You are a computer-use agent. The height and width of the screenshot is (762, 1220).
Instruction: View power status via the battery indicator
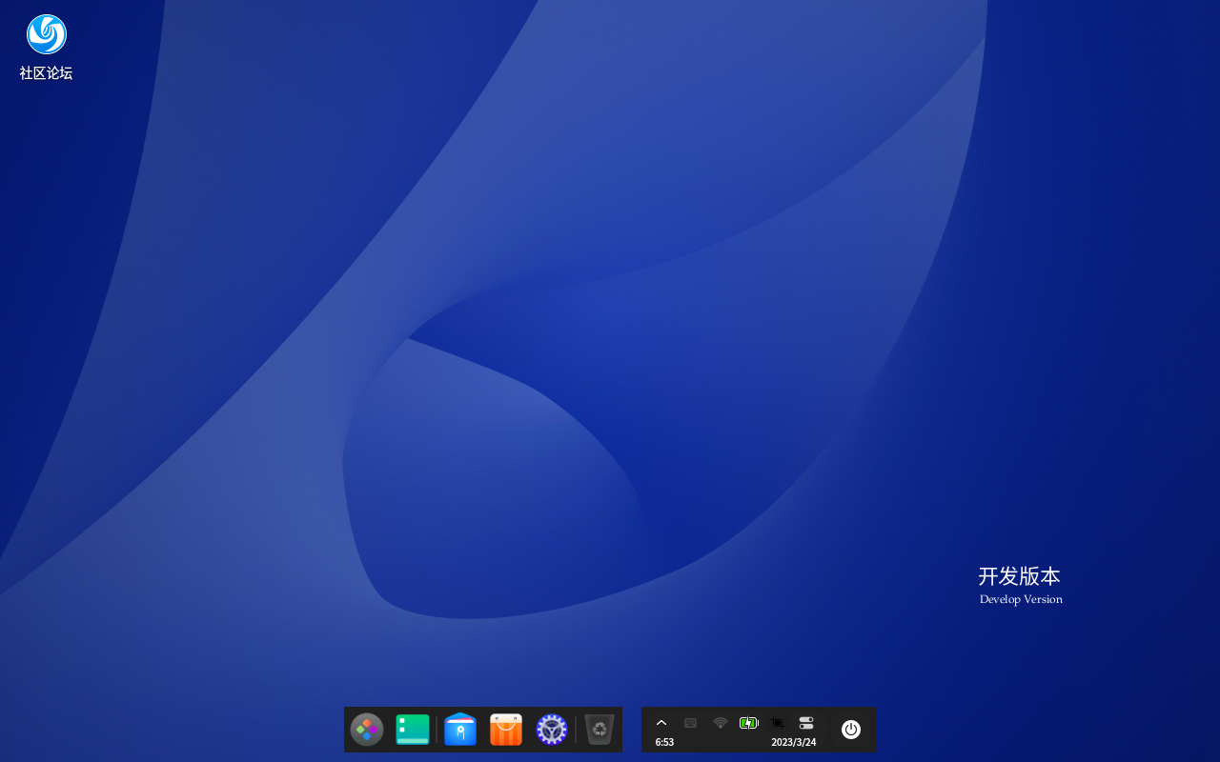pyautogui.click(x=749, y=722)
